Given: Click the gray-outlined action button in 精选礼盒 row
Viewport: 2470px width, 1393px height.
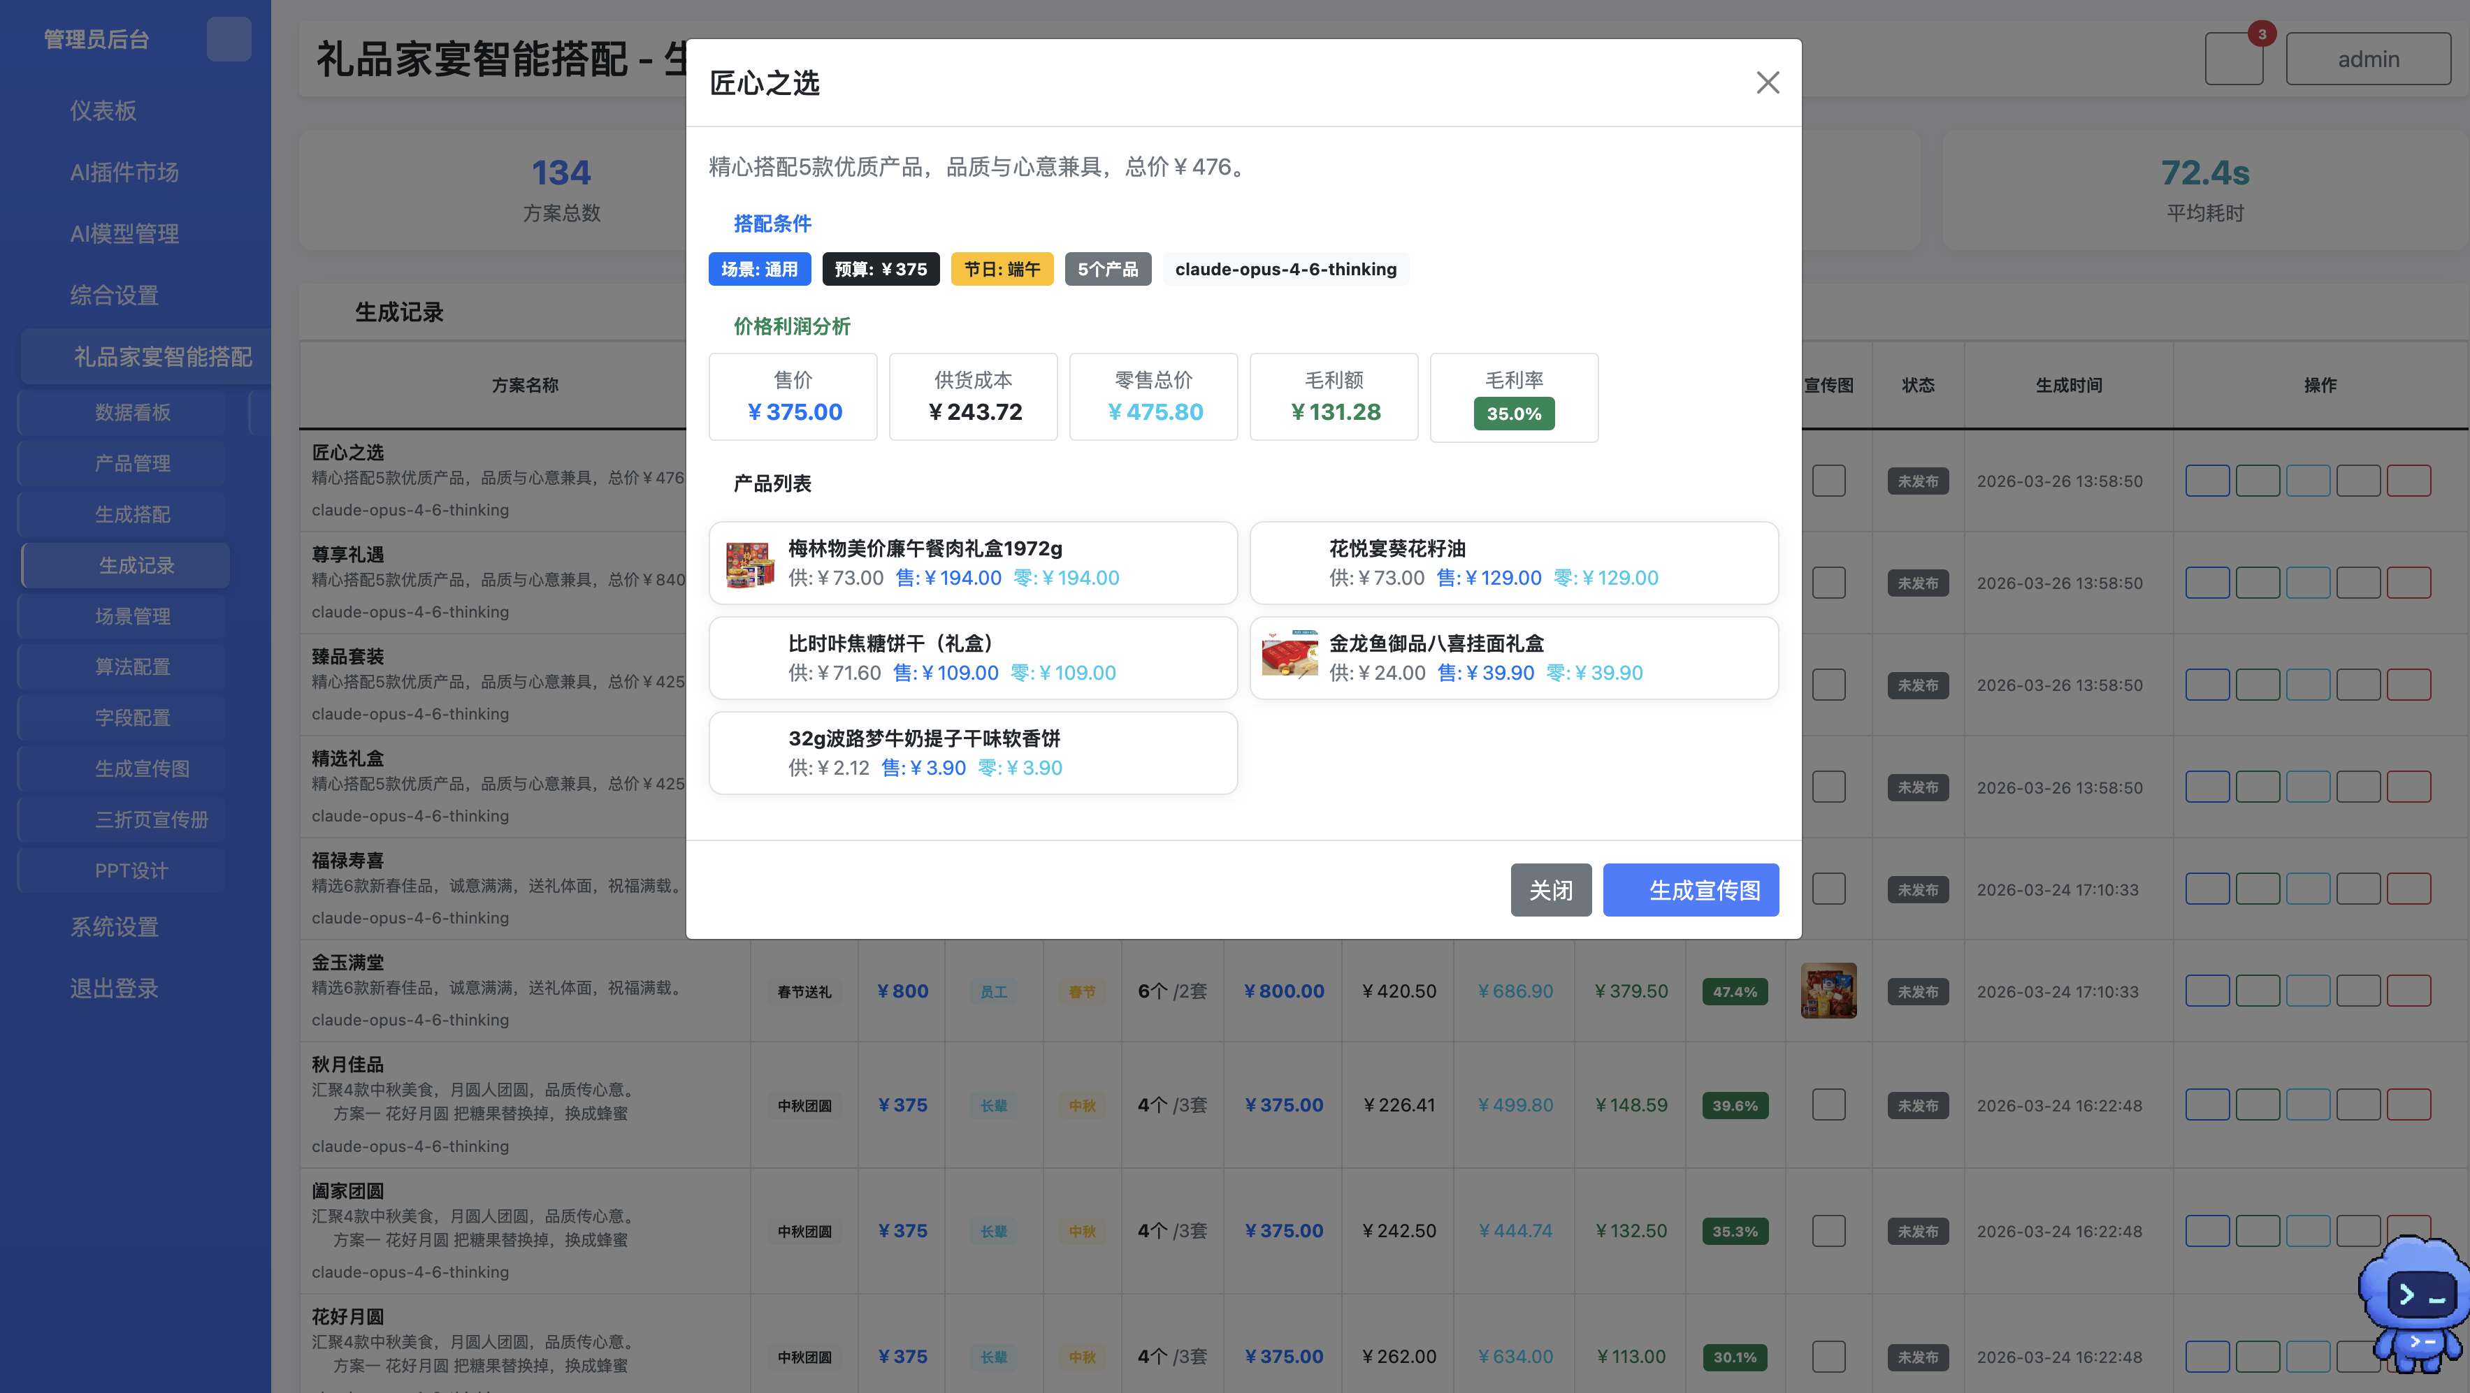Looking at the screenshot, I should [x=2357, y=787].
